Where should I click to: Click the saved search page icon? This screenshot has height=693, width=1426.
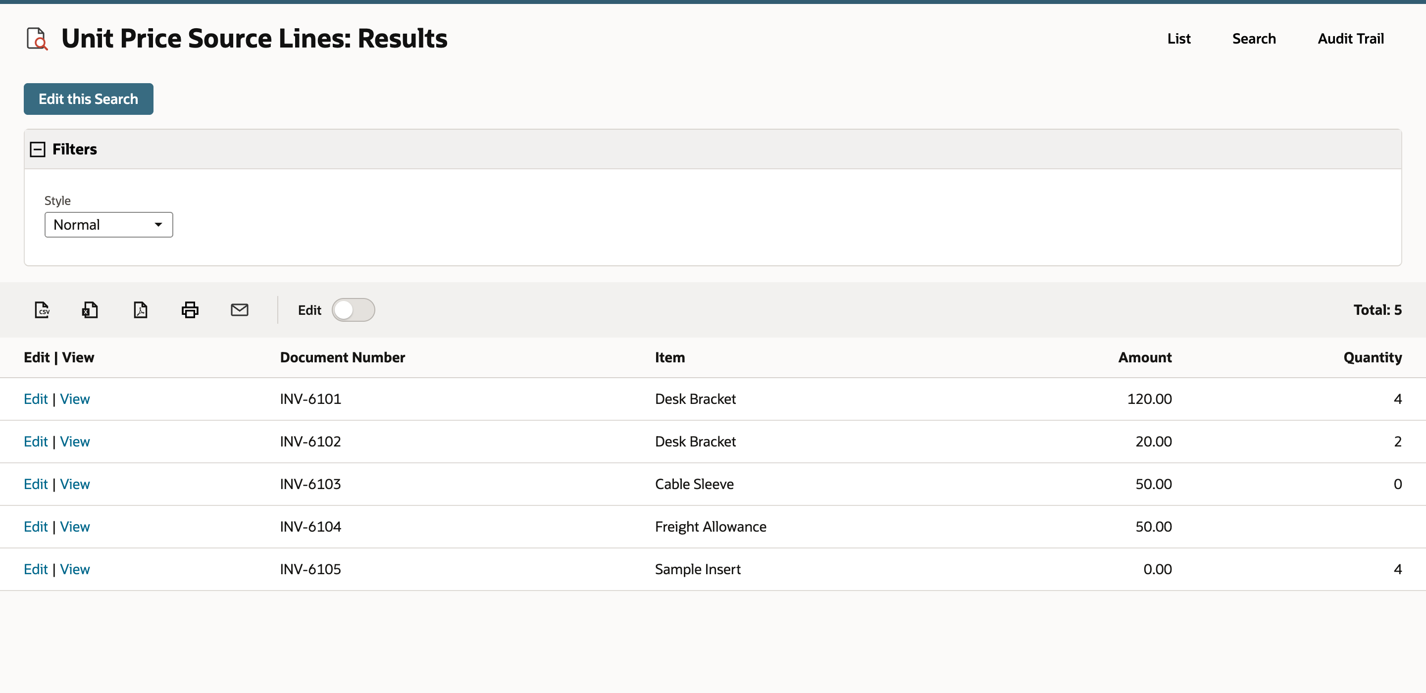click(x=37, y=39)
